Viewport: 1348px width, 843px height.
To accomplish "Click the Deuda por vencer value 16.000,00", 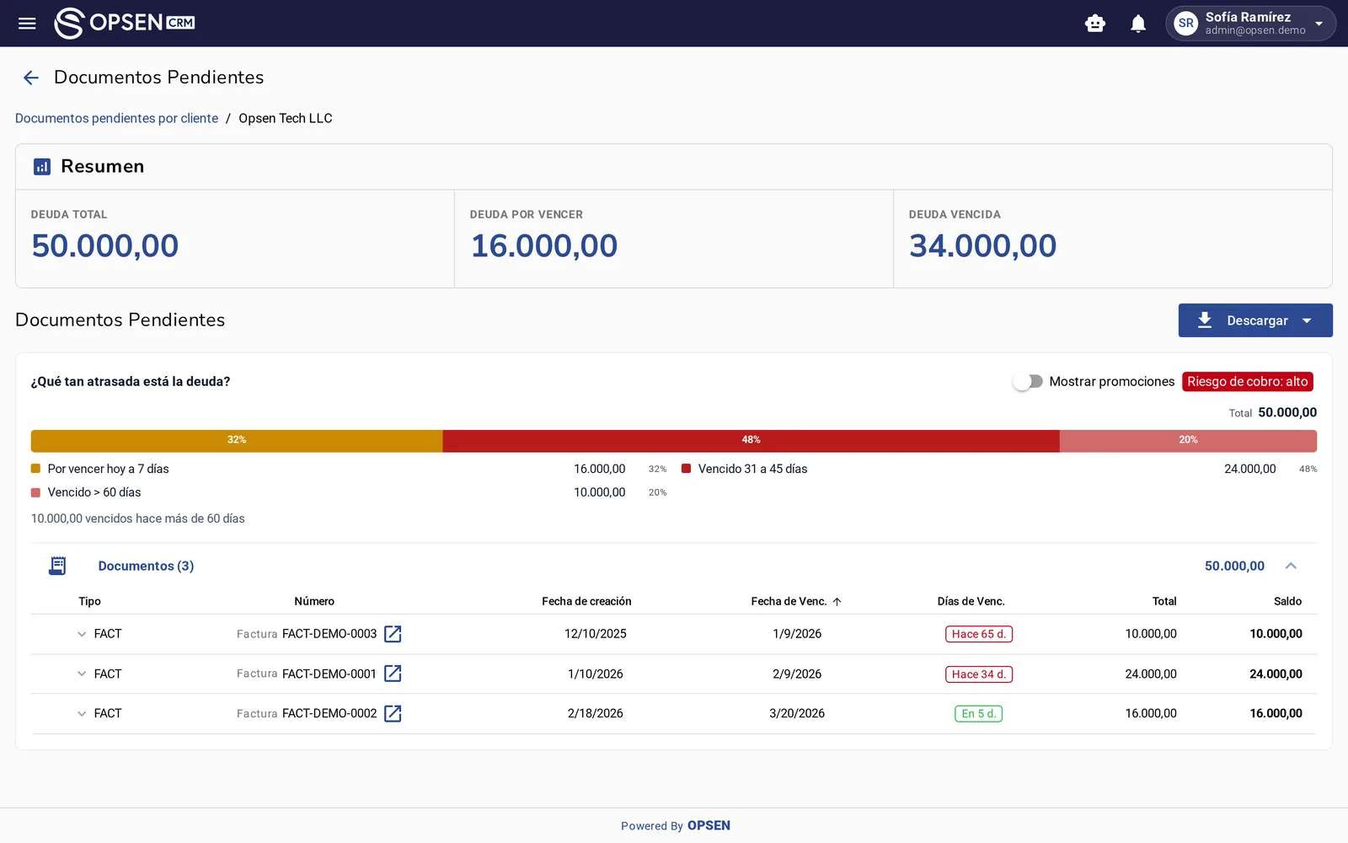I will point(543,246).
